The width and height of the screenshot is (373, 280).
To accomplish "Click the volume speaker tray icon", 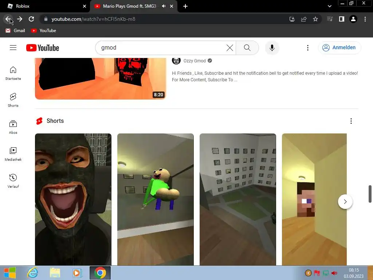I will tap(334, 273).
